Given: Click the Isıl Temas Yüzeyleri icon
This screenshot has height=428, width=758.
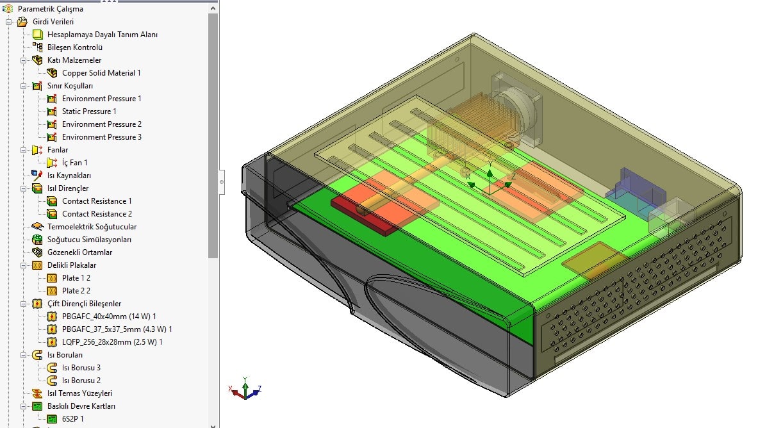Looking at the screenshot, I should pos(38,393).
